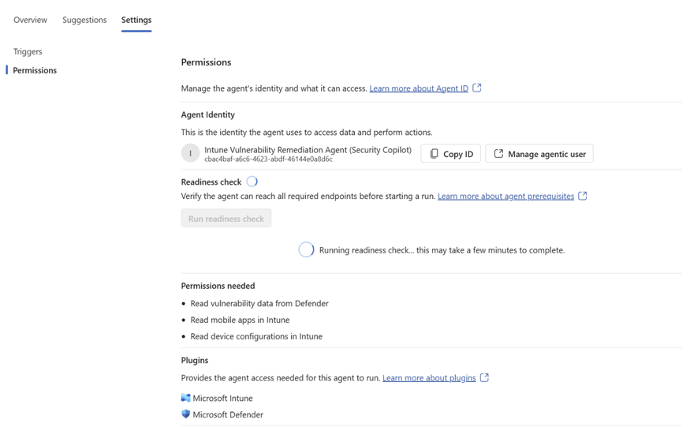Click external link icon beside Agent ID link
This screenshot has width=690, height=427.
[x=477, y=88]
